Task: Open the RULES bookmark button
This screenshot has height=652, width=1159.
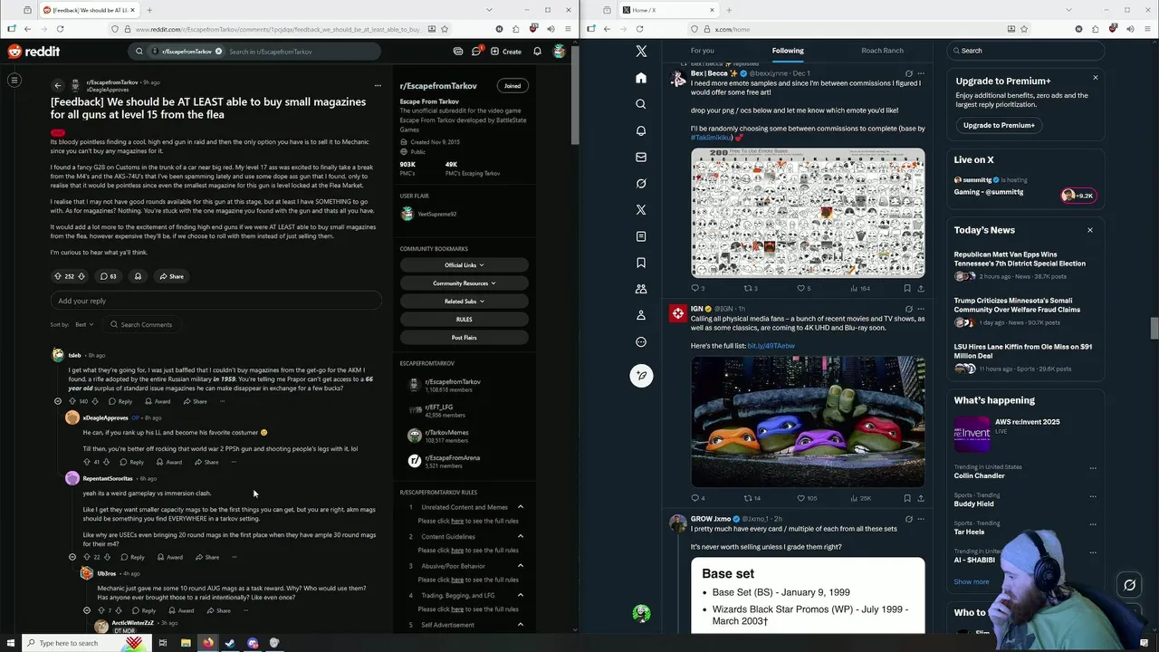Action: pos(464,320)
